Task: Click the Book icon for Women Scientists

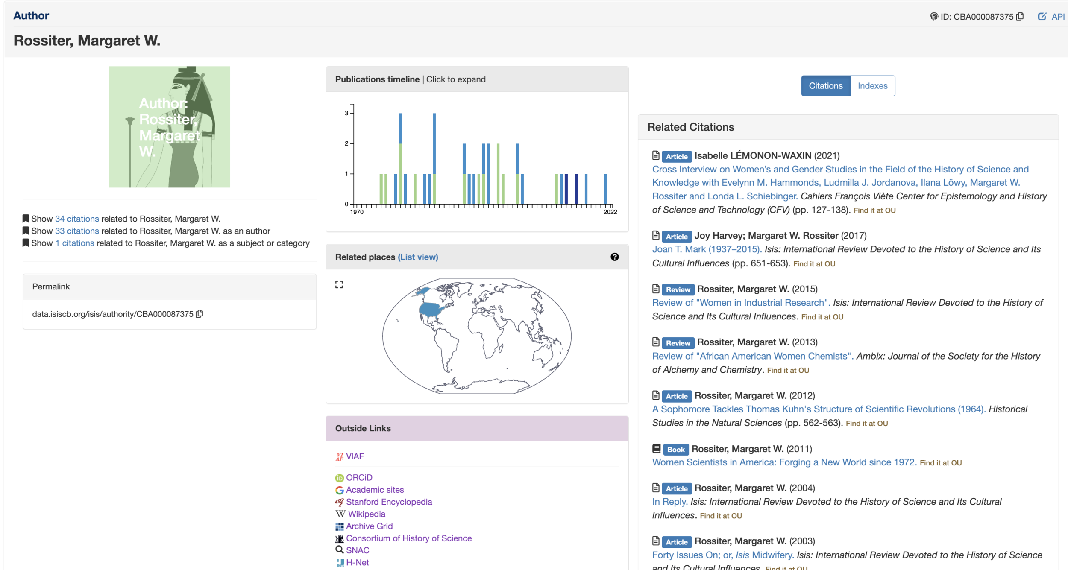Action: [x=656, y=449]
